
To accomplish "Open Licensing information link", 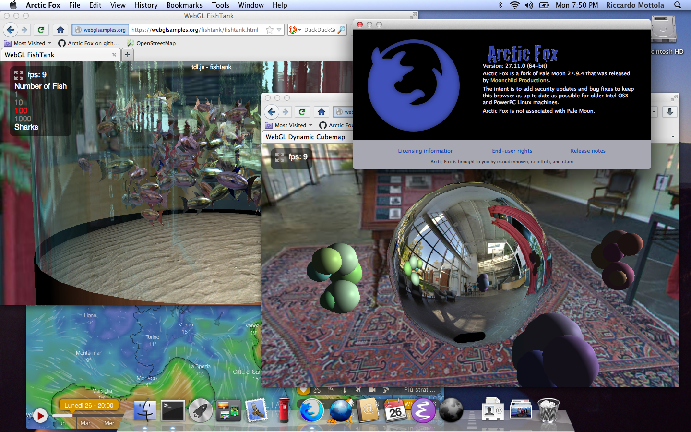I will (x=426, y=151).
